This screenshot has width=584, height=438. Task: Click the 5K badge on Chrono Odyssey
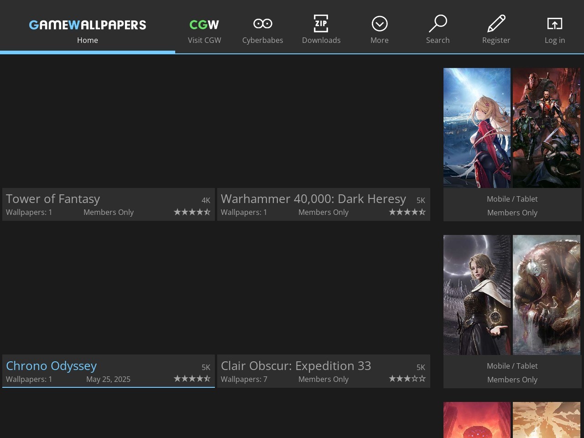(x=206, y=367)
